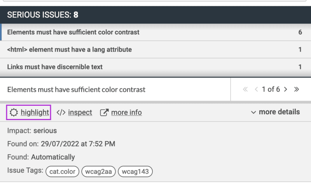Click more details text label
The width and height of the screenshot is (311, 184).
click(279, 112)
